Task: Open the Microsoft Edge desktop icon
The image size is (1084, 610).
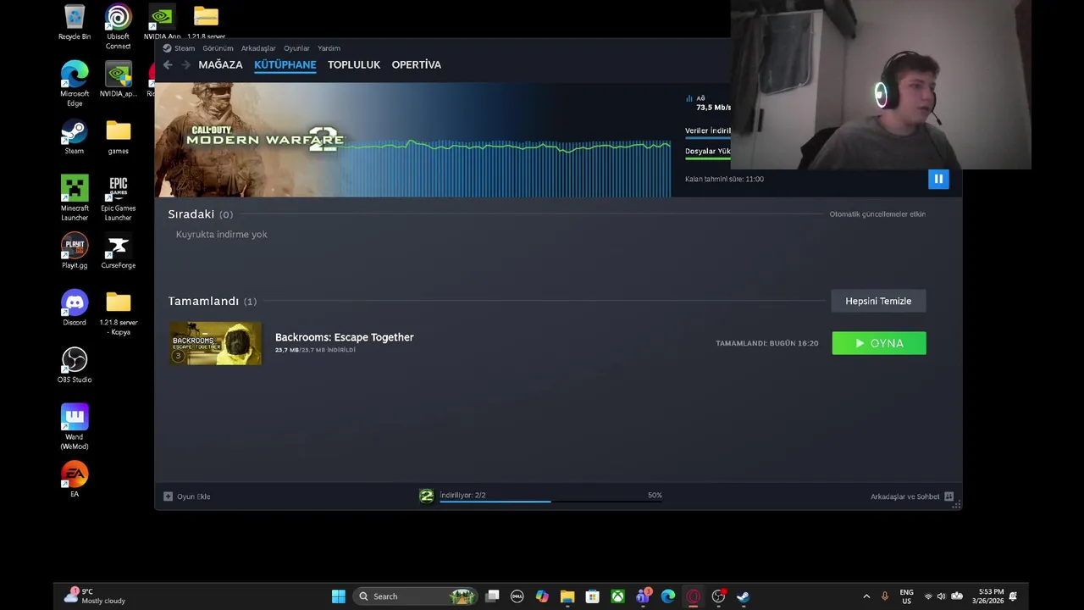Action: [x=75, y=84]
